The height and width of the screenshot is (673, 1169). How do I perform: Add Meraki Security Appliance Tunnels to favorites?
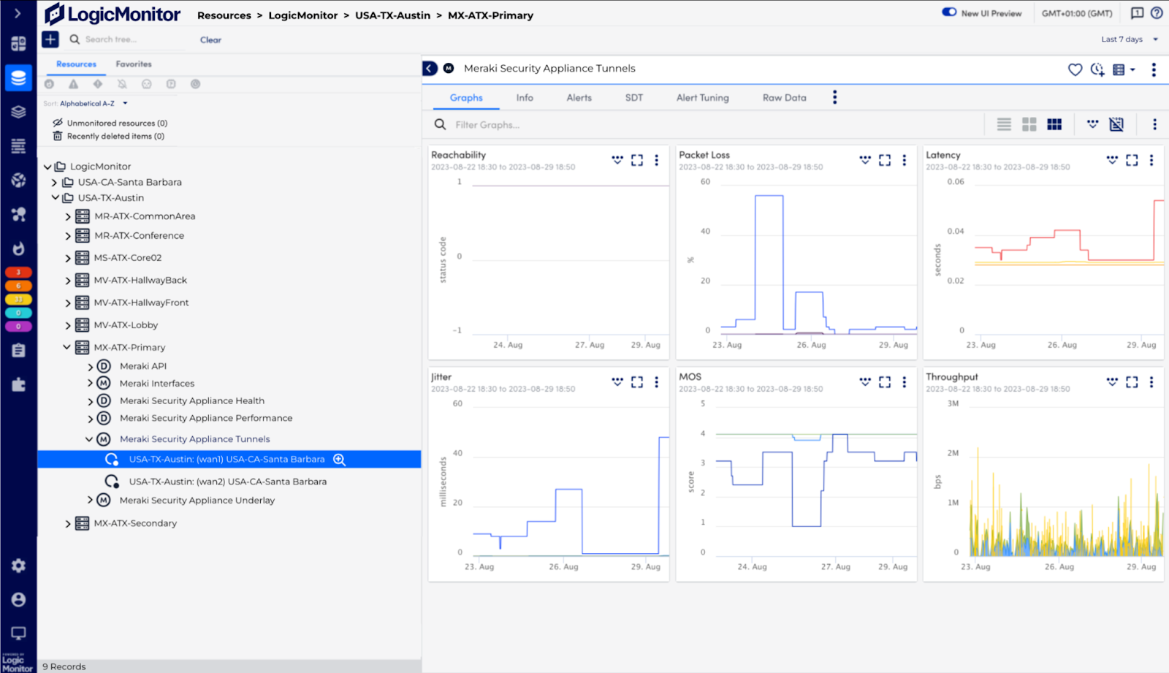pos(1075,69)
